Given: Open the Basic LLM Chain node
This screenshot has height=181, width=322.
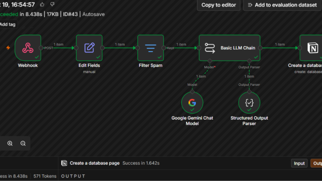Looking at the screenshot, I should point(229,48).
